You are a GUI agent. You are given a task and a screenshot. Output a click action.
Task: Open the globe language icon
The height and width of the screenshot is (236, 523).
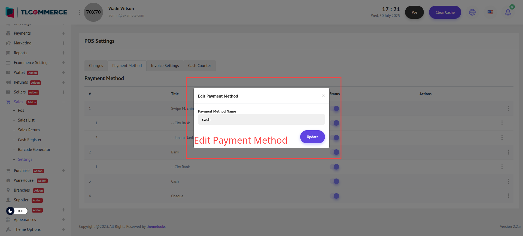[472, 12]
